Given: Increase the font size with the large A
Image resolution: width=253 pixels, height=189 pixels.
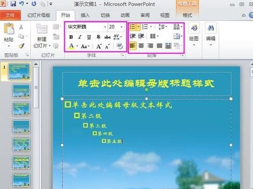Looking at the screenshot, I should point(99,46).
